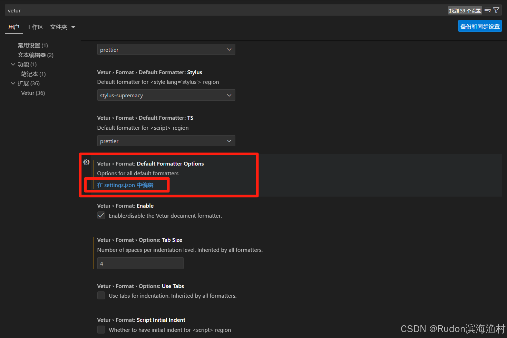Select 常用设置 (1) in the sidebar
Image resolution: width=507 pixels, height=338 pixels.
(33, 46)
